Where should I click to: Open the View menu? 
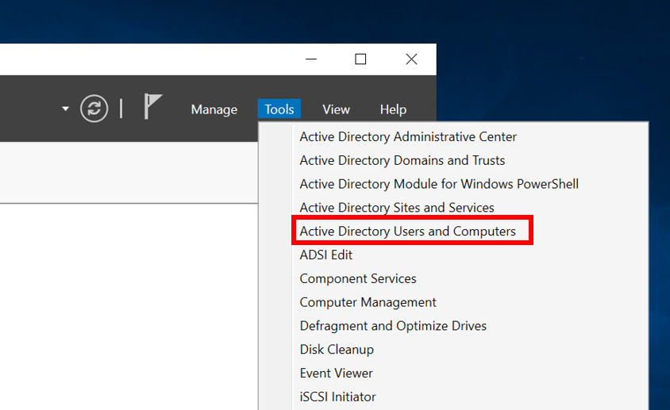336,109
